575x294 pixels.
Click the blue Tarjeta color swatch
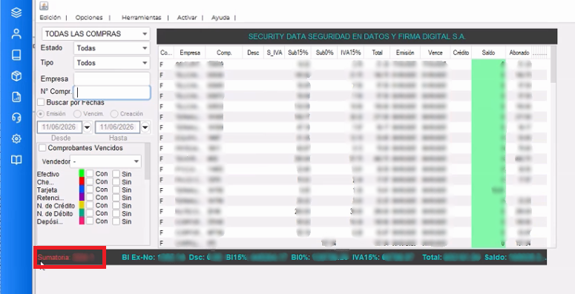coord(82,190)
